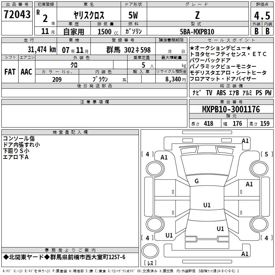Click exterior color value クロ
Image resolution: width=275 pixels, height=275 pixels.
(x=74, y=65)
